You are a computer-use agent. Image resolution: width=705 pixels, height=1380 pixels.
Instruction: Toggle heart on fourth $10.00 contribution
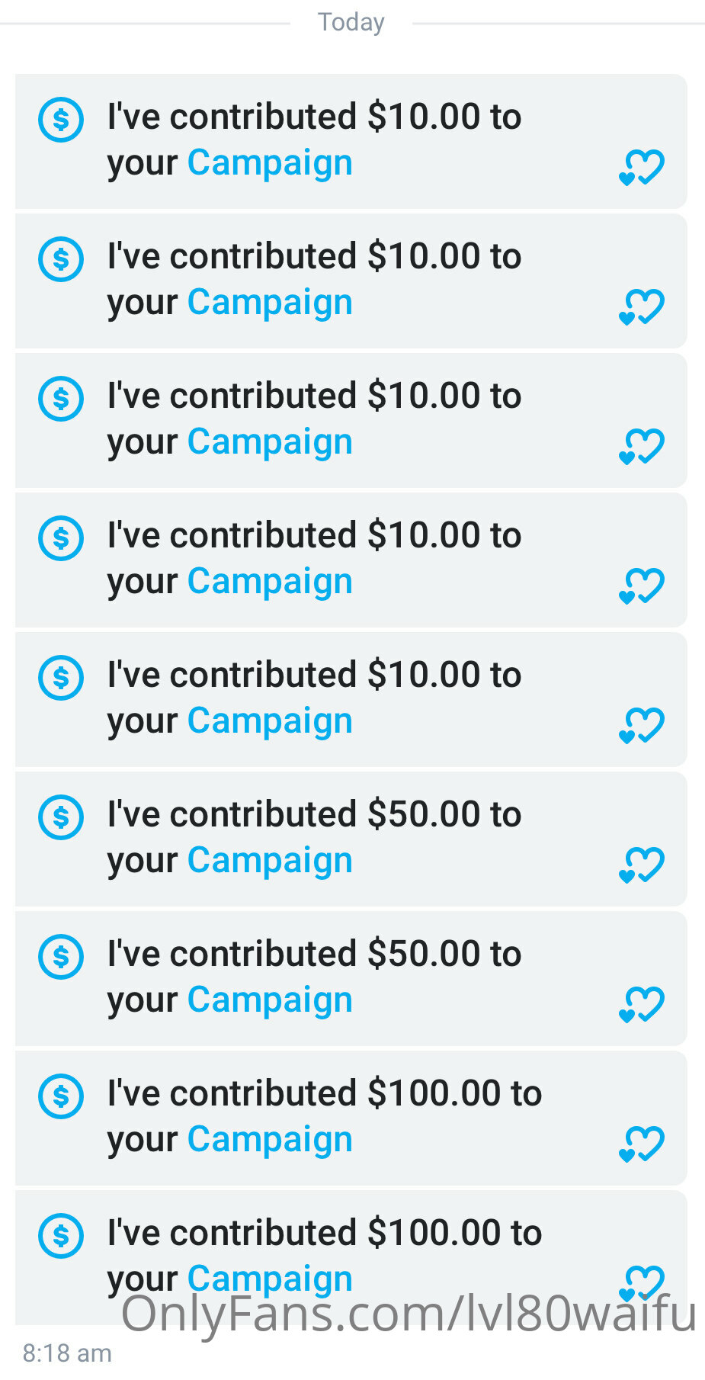[x=642, y=586]
